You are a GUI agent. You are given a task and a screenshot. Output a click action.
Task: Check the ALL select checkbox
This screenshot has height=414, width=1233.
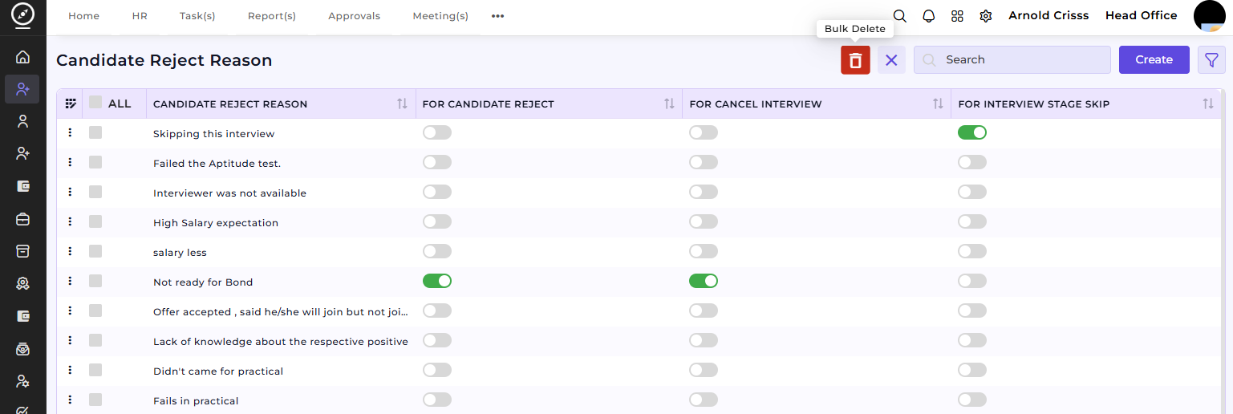[x=95, y=103]
